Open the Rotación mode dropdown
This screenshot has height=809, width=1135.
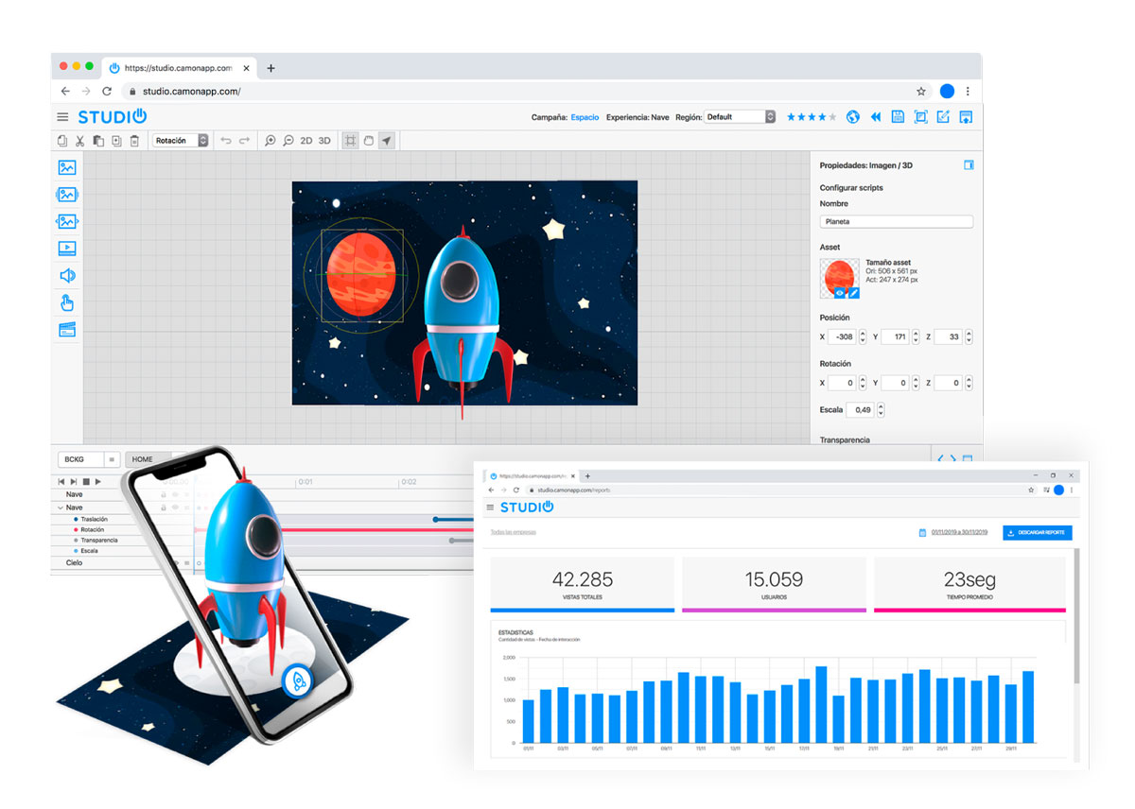point(181,141)
